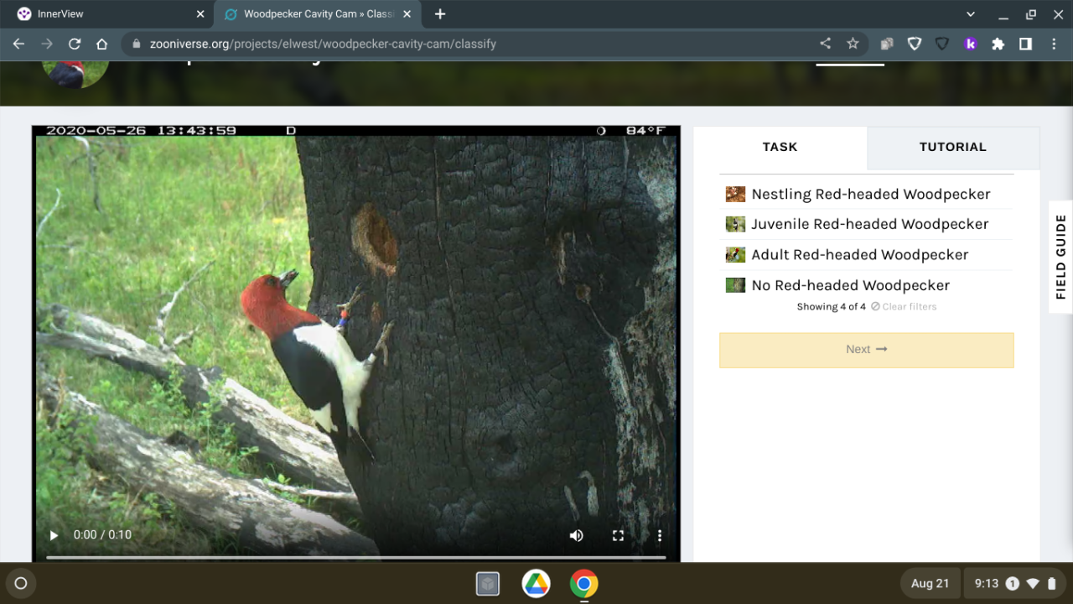The height and width of the screenshot is (604, 1073).
Task: Go to browser home page
Action: coord(102,44)
